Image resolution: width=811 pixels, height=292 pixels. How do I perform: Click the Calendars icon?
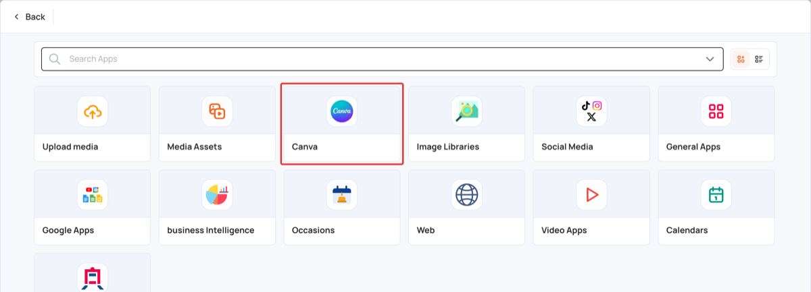pyautogui.click(x=716, y=195)
